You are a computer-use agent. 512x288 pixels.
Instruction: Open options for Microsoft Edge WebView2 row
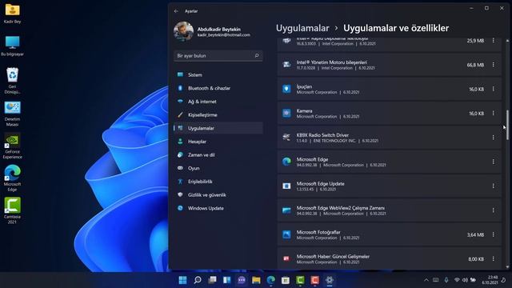point(493,210)
